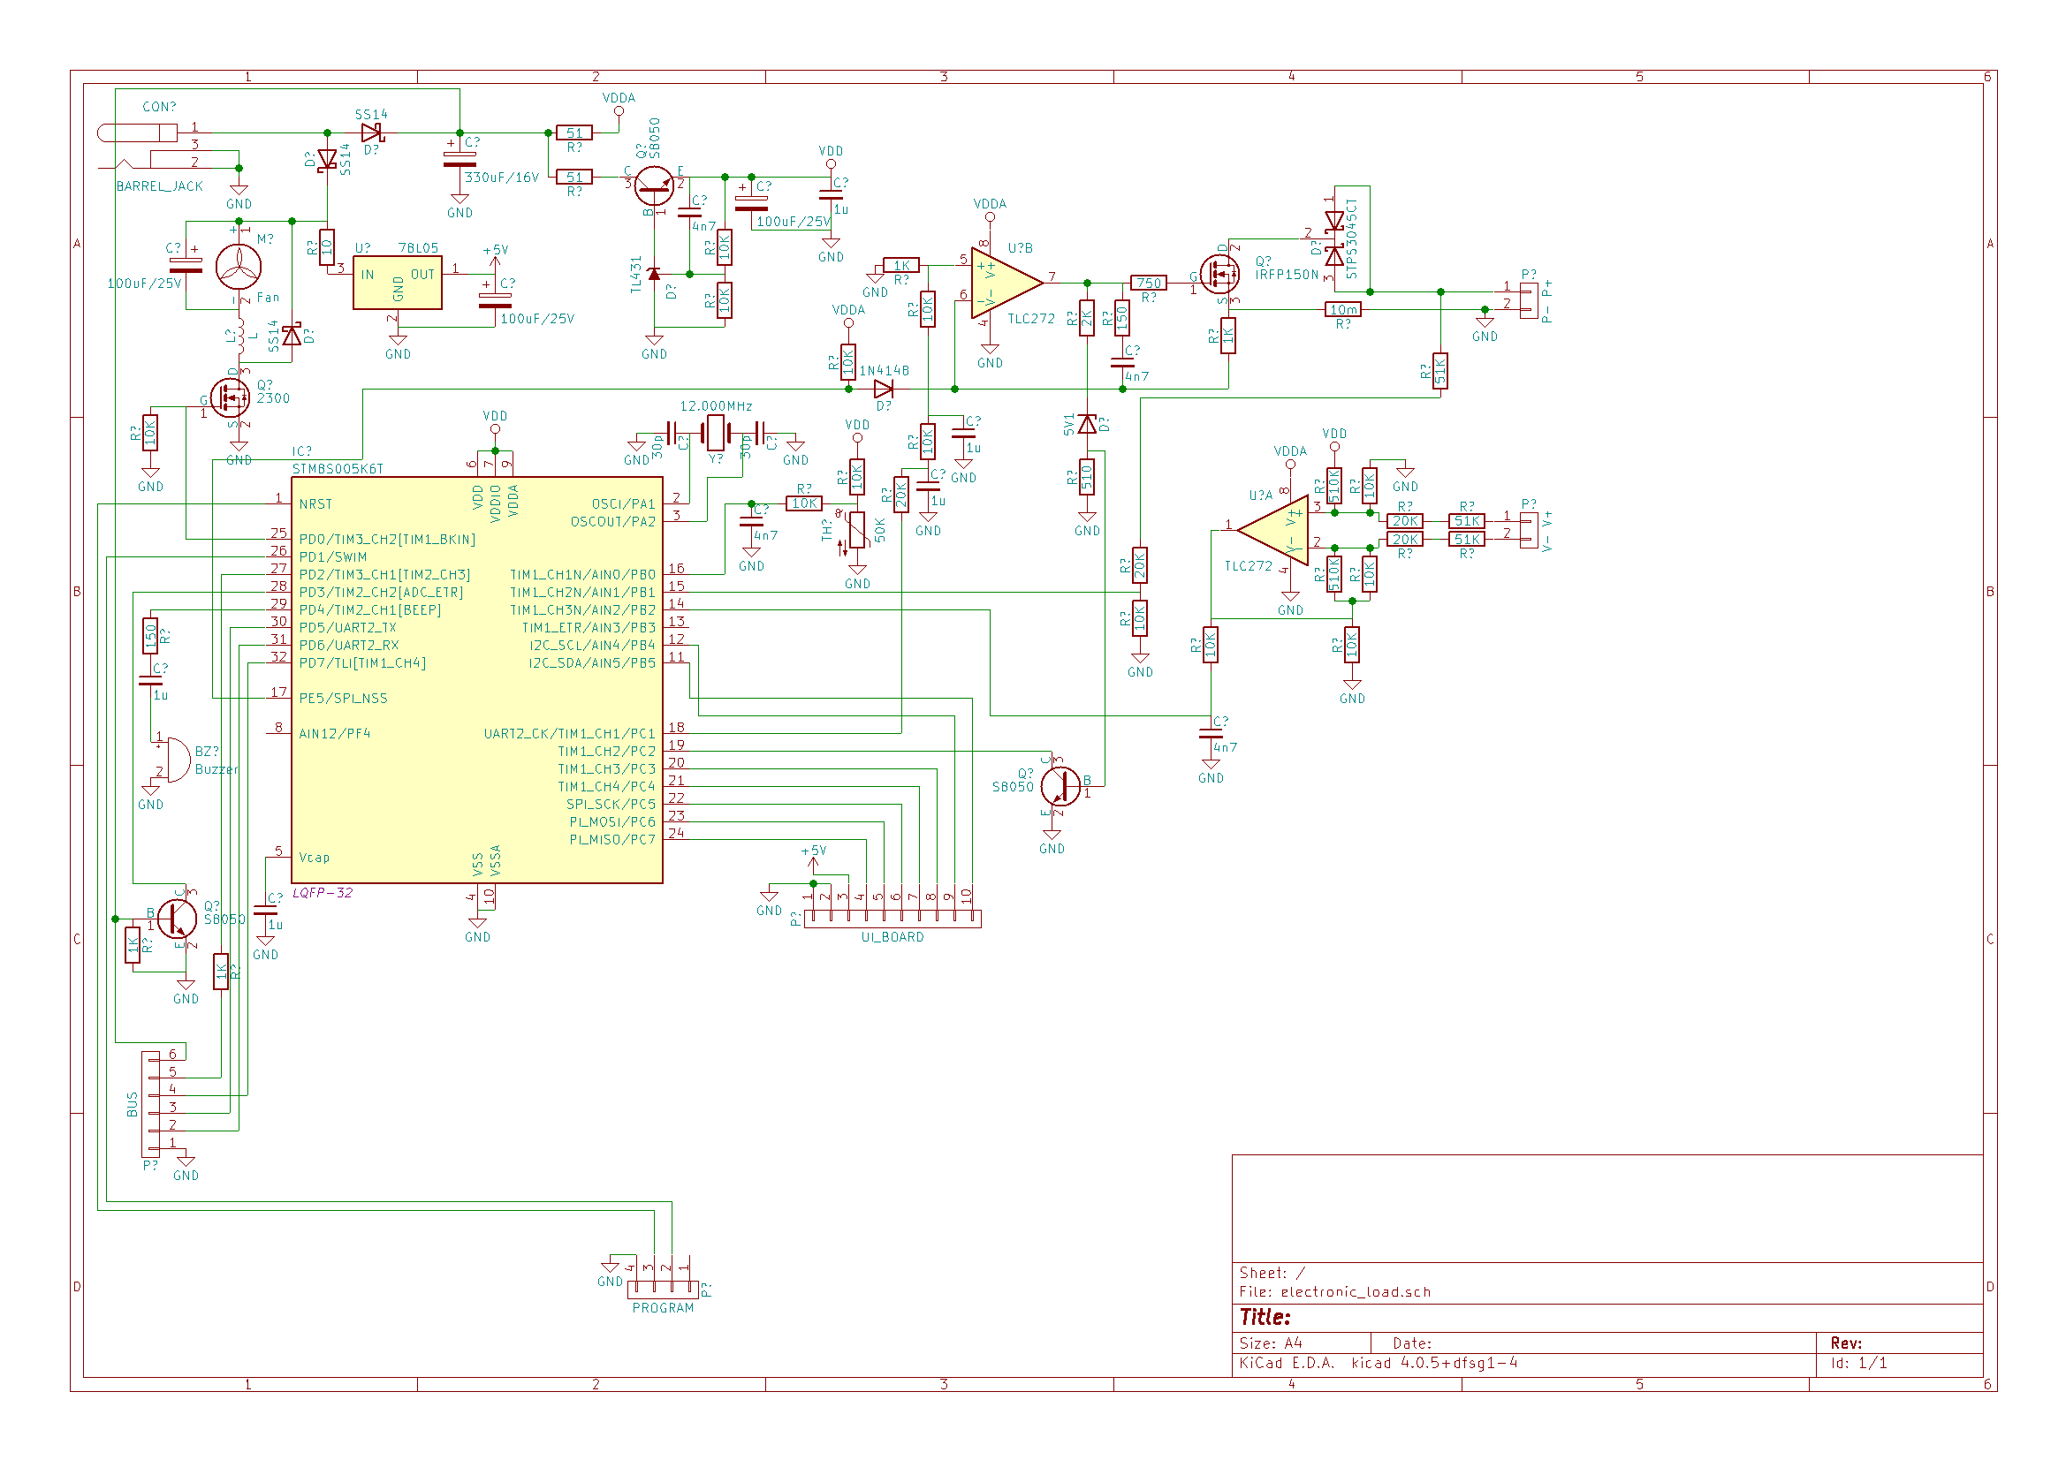Select the UI_BOARD ten-pin connector
This screenshot has height=1460, width=2066.
point(892,919)
